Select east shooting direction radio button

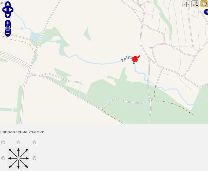tap(34, 158)
